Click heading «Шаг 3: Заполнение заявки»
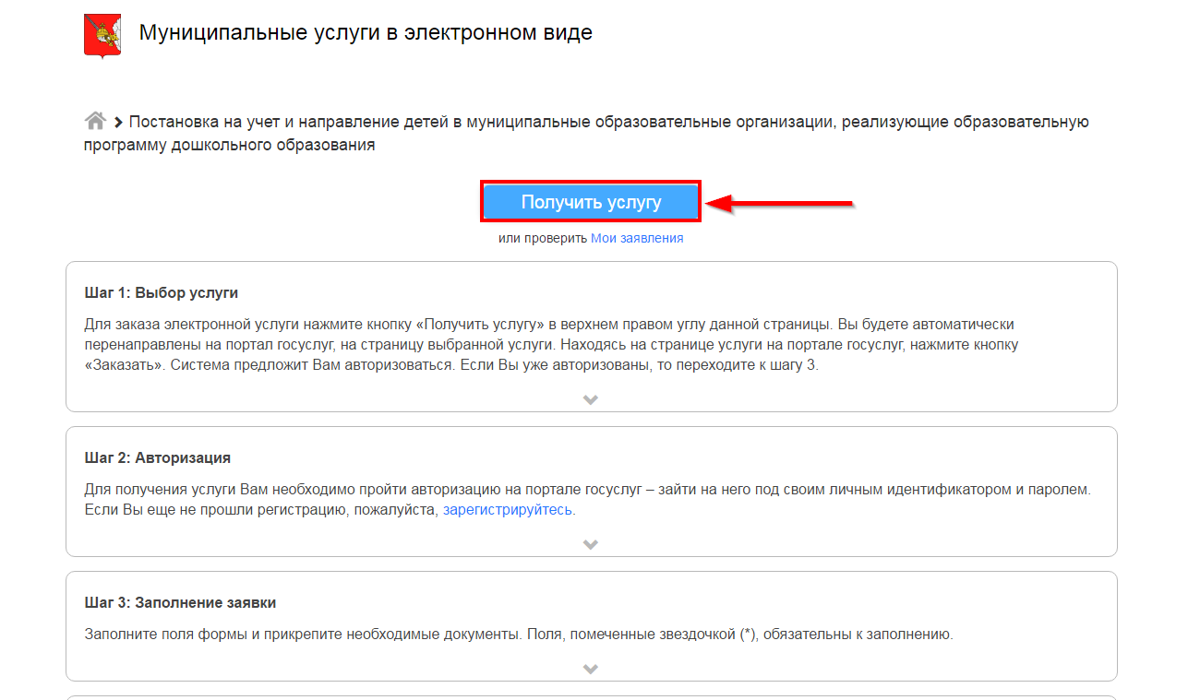This screenshot has width=1200, height=700. 180,603
